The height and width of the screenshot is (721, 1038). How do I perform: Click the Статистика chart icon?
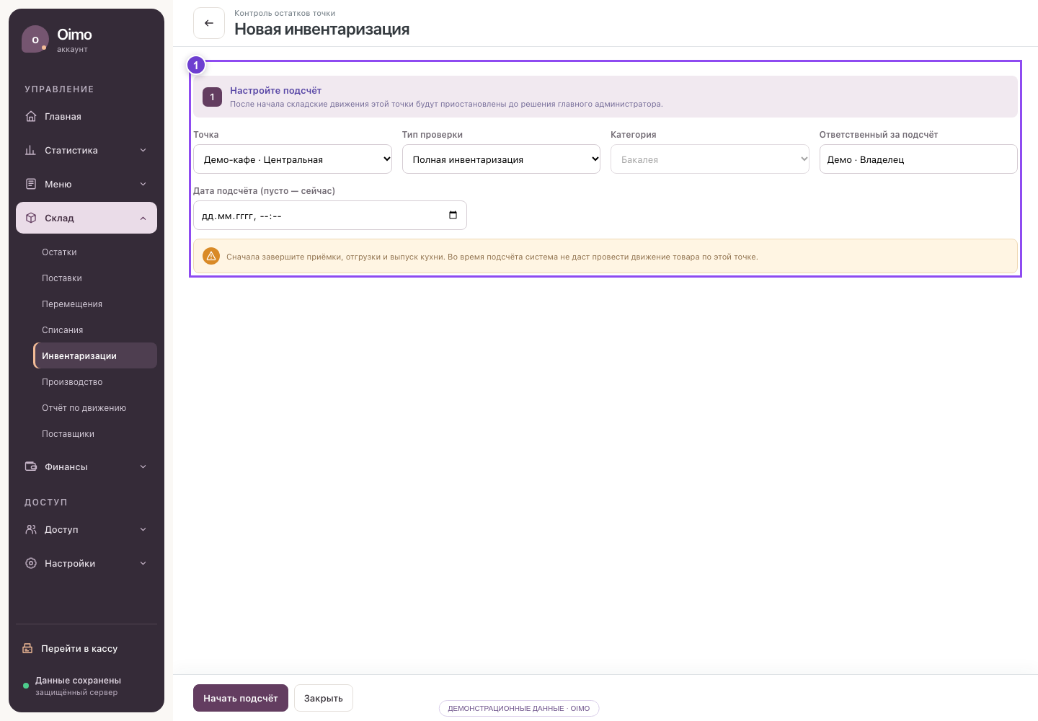pyautogui.click(x=31, y=150)
